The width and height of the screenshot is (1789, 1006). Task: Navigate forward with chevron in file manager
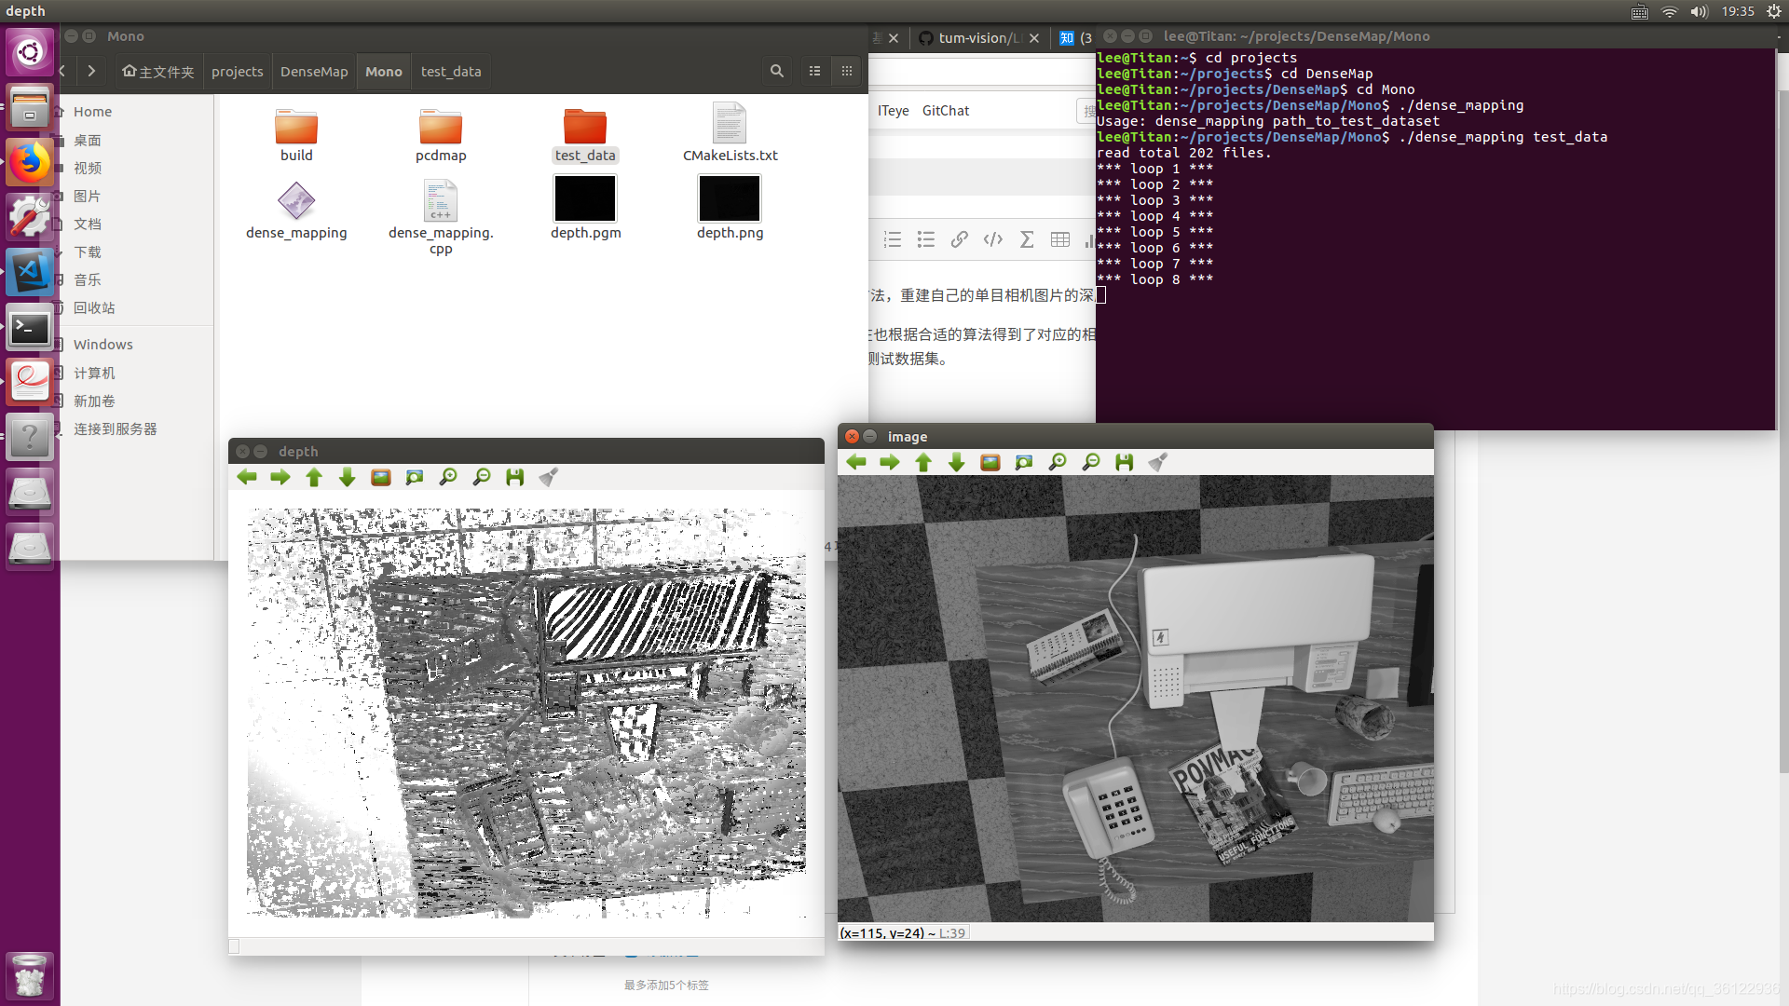[91, 71]
